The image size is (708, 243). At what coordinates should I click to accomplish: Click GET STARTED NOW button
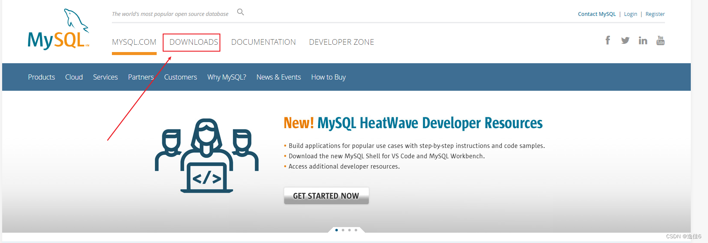click(326, 196)
